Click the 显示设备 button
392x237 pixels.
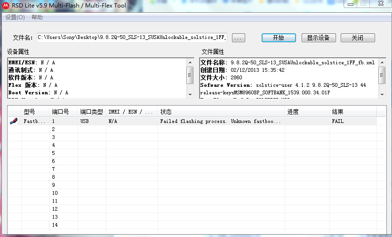[x=319, y=38]
